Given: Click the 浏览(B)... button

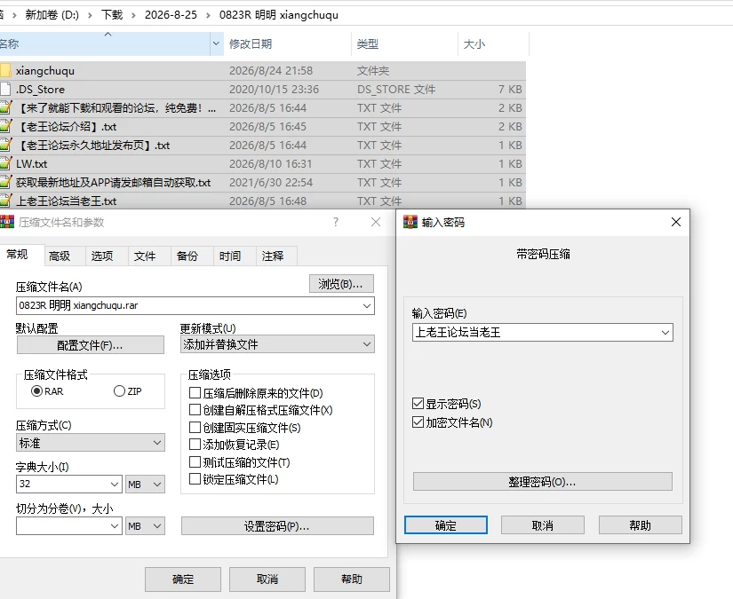Looking at the screenshot, I should 341,284.
